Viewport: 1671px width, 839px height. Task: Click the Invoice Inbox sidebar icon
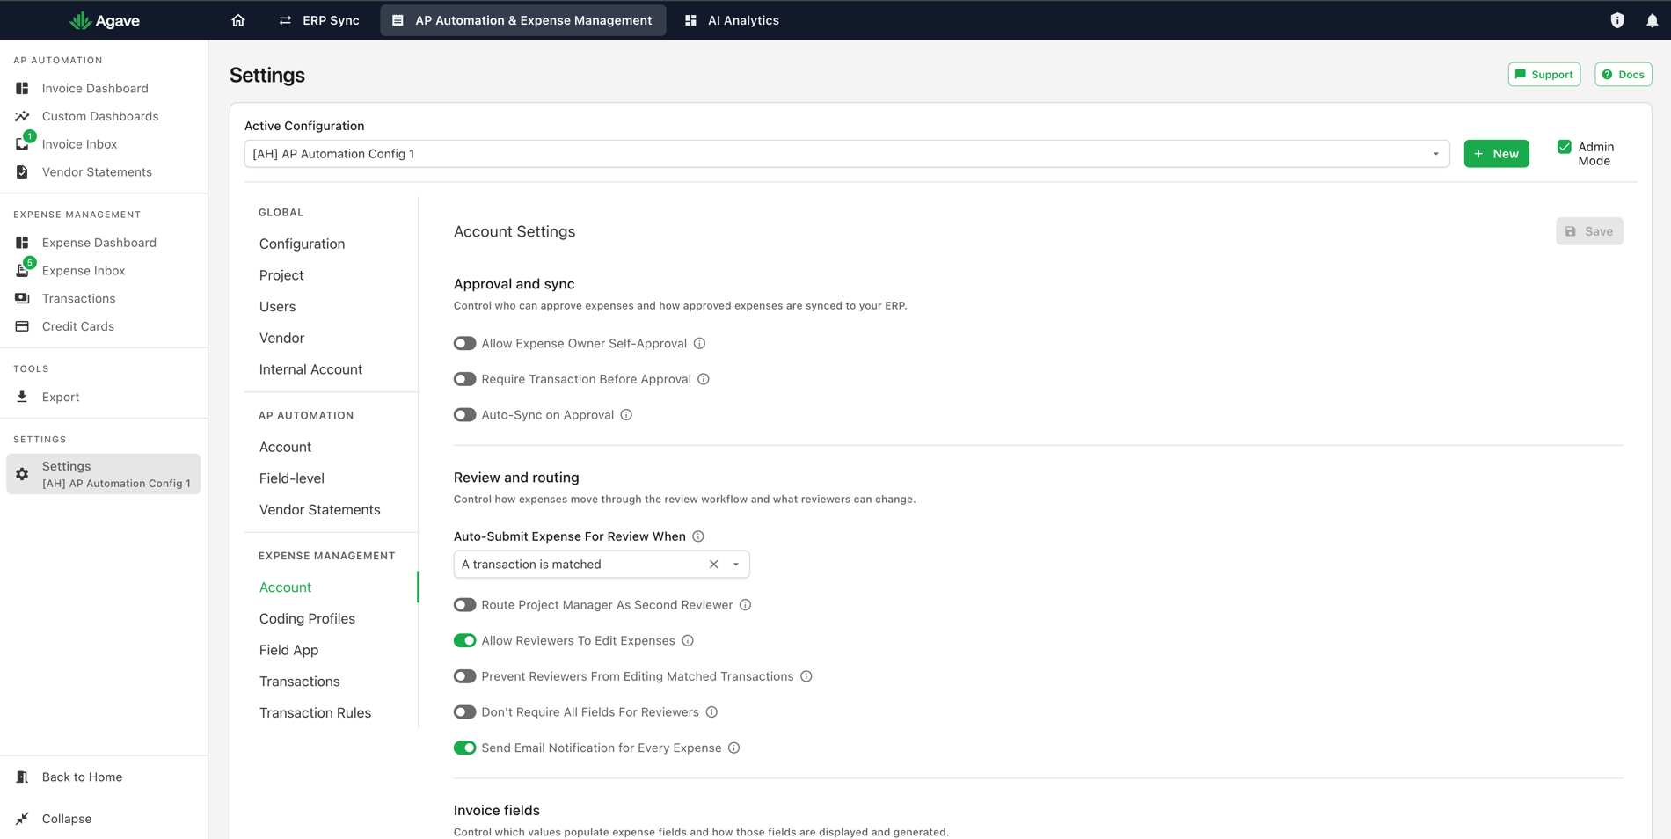pos(23,143)
